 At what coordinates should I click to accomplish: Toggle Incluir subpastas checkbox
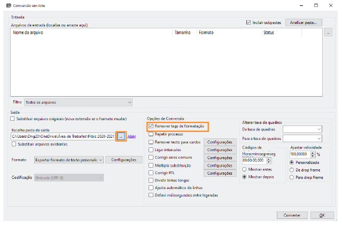(x=248, y=22)
